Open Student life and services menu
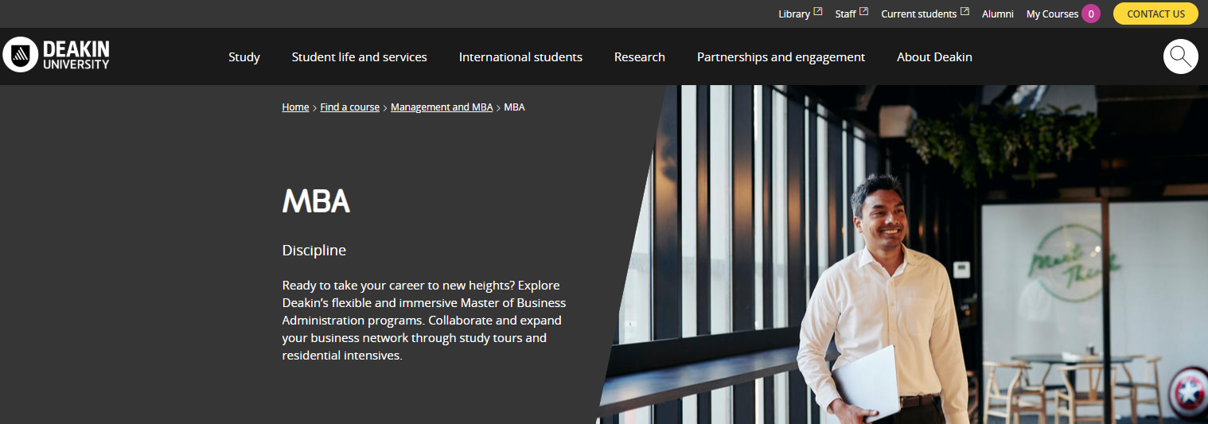1208x424 pixels. pos(359,57)
